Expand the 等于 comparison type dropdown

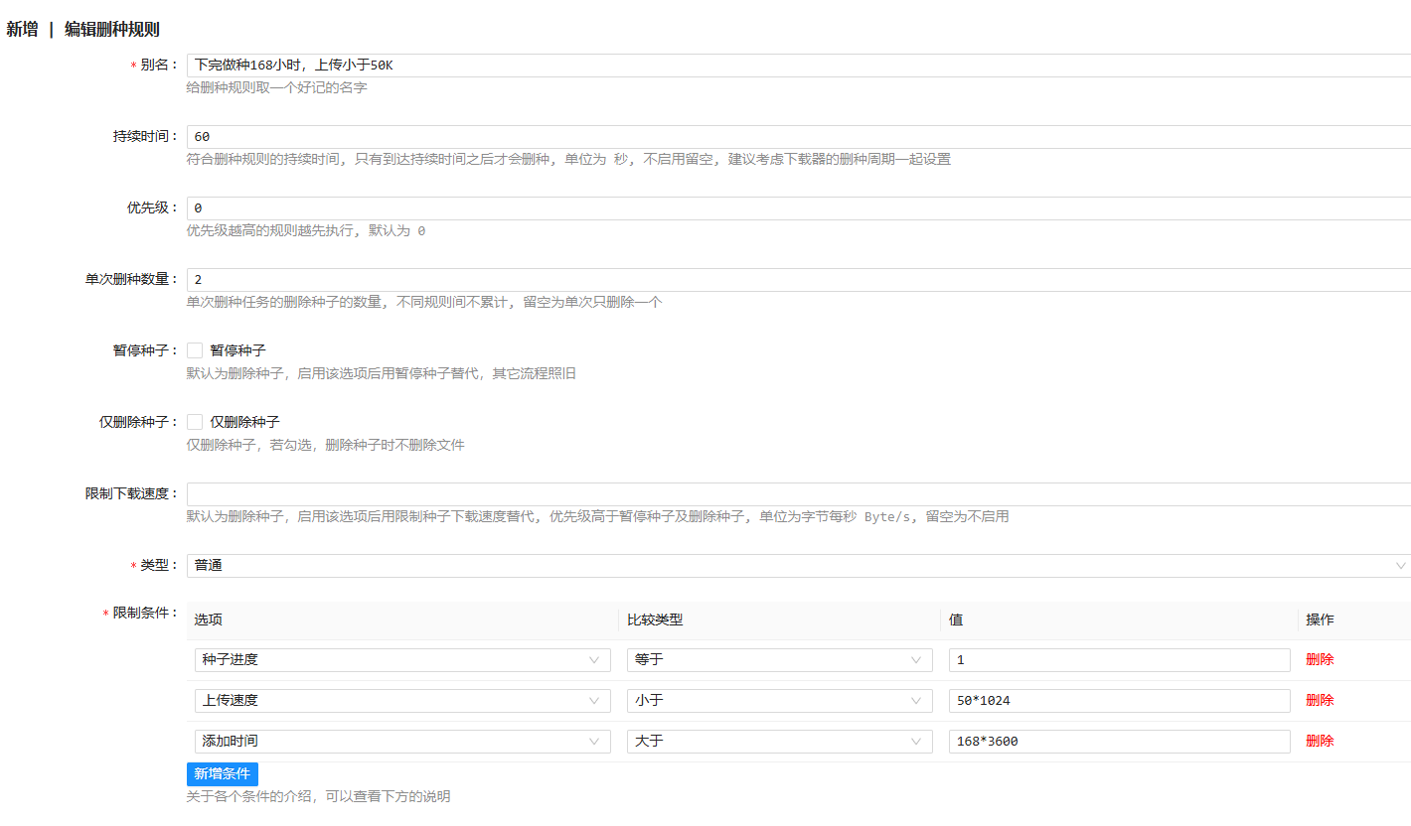click(x=779, y=660)
